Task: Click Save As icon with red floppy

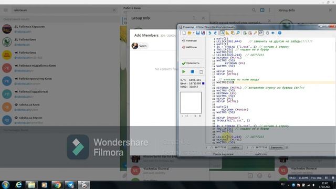Action: click(203, 33)
